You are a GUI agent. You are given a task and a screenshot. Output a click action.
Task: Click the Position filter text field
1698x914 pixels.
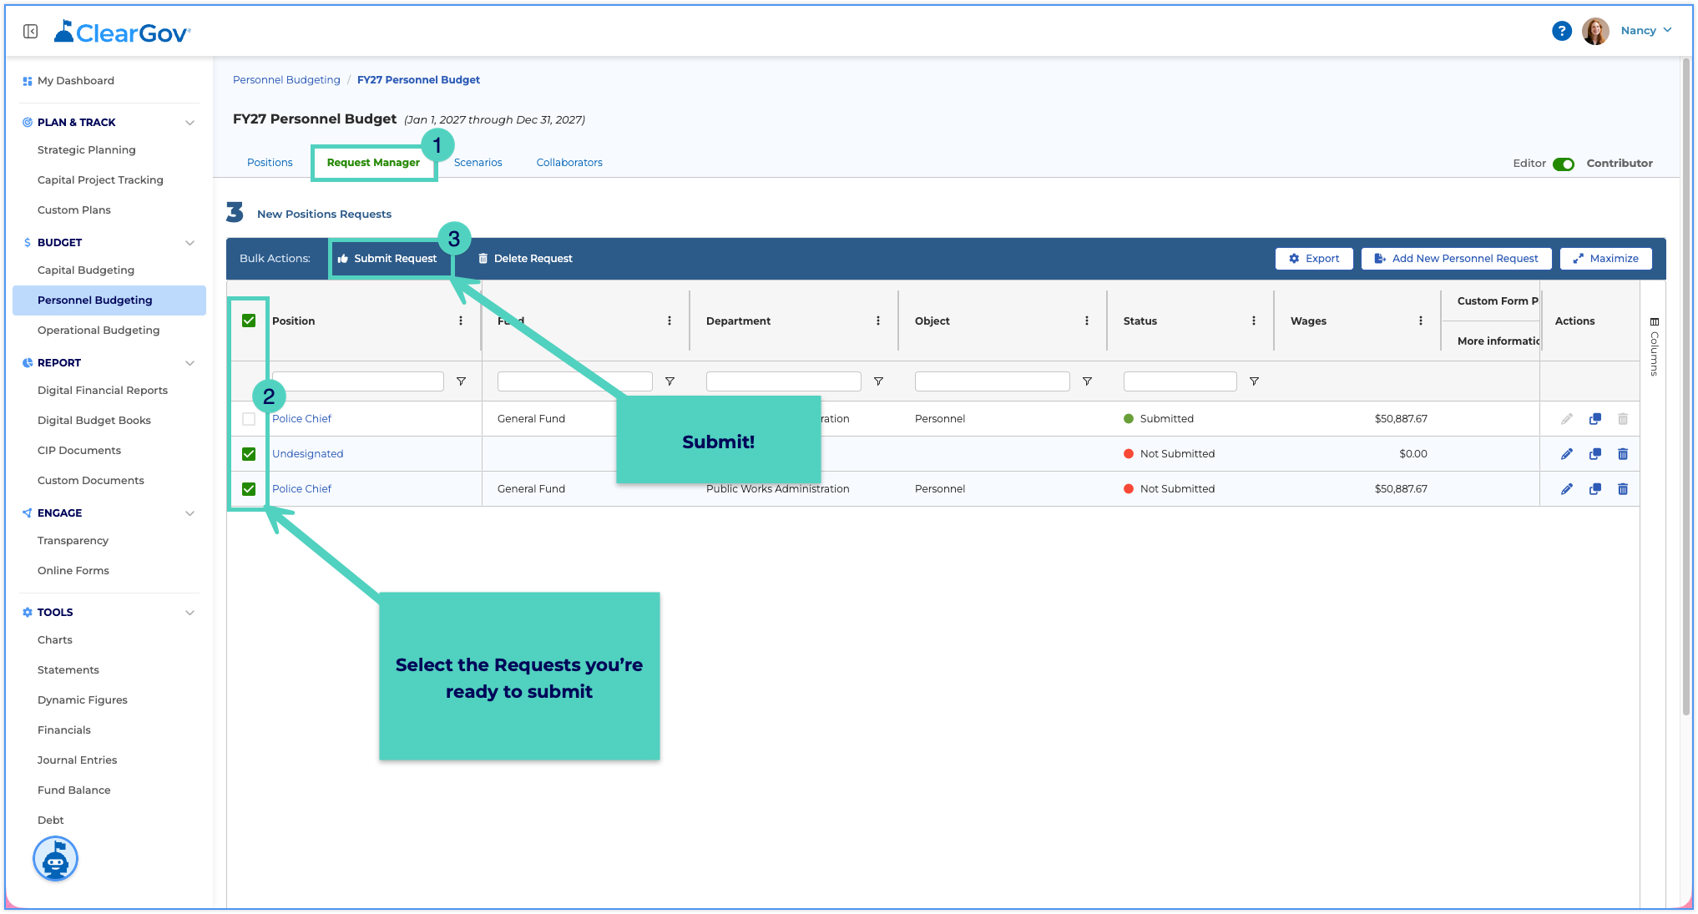coord(357,381)
